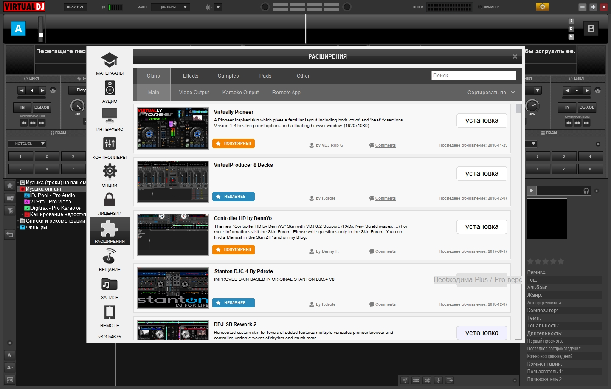This screenshot has height=389, width=611.
Task: Click the Поиск search field
Action: click(474, 76)
